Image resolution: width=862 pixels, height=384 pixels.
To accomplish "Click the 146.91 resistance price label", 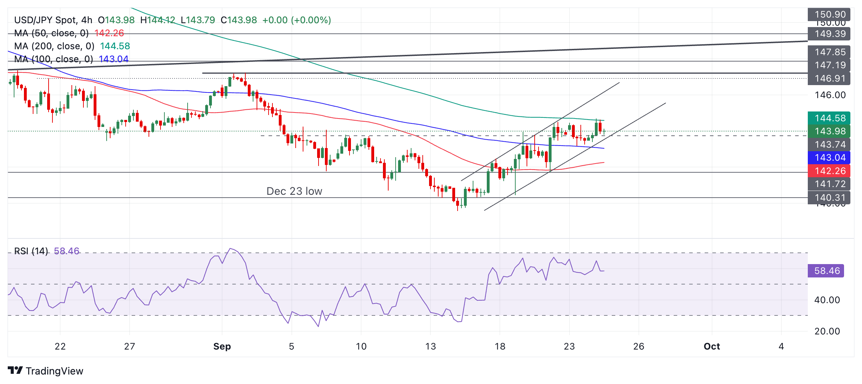I will pos(829,78).
